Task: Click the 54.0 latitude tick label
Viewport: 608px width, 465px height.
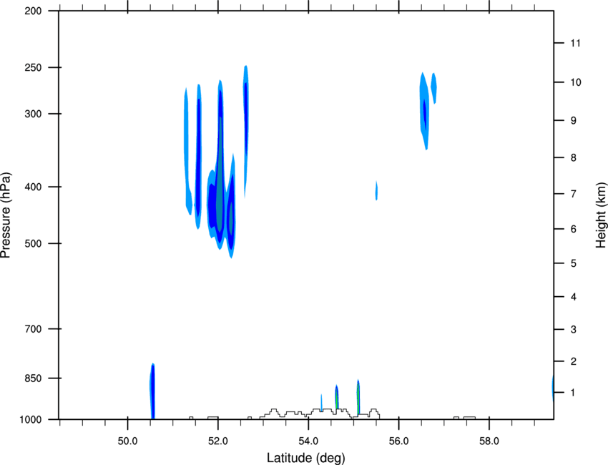Action: [x=309, y=441]
